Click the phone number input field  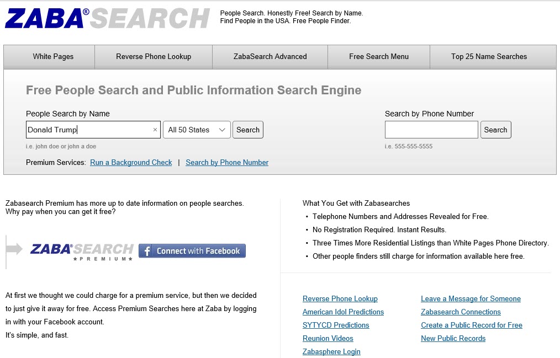(431, 129)
